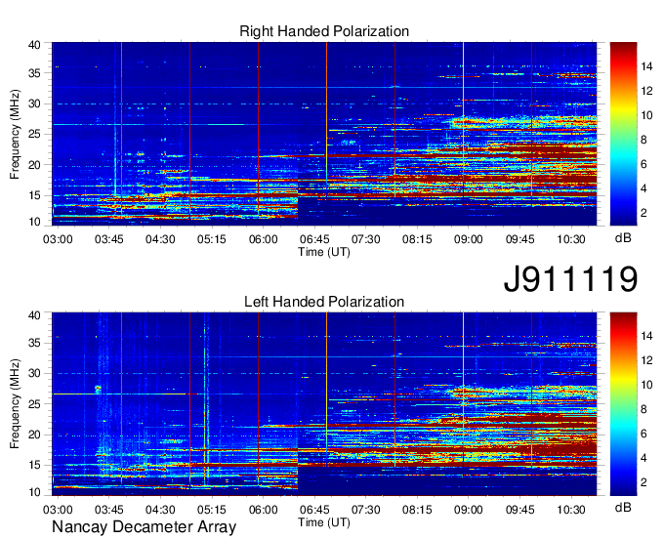The width and height of the screenshot is (664, 539).
Task: Click the "20" frequency tick of the Left Handed plot
Action: point(34,435)
